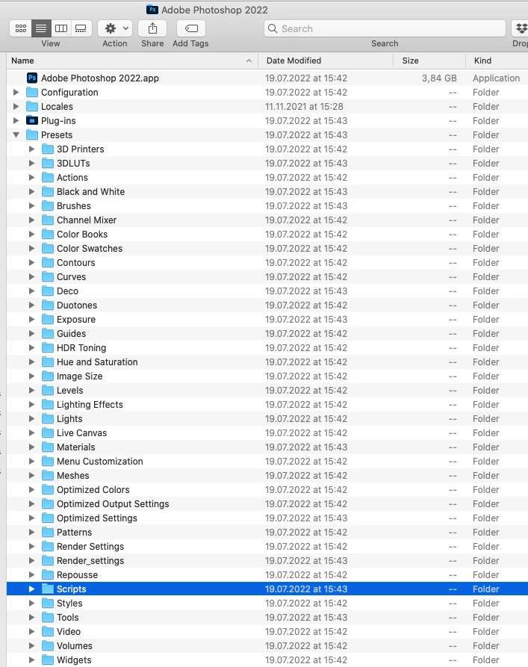Open the Action gear menu
Image resolution: width=528 pixels, height=667 pixels.
[115, 28]
